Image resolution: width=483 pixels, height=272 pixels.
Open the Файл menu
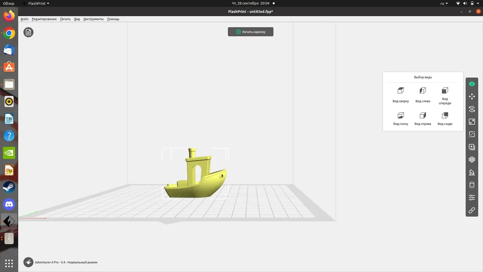pyautogui.click(x=24, y=19)
